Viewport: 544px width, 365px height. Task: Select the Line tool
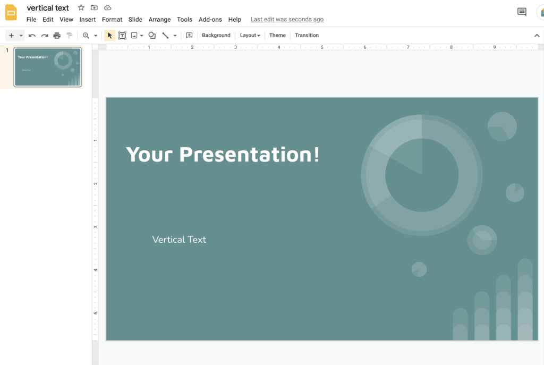coord(165,35)
